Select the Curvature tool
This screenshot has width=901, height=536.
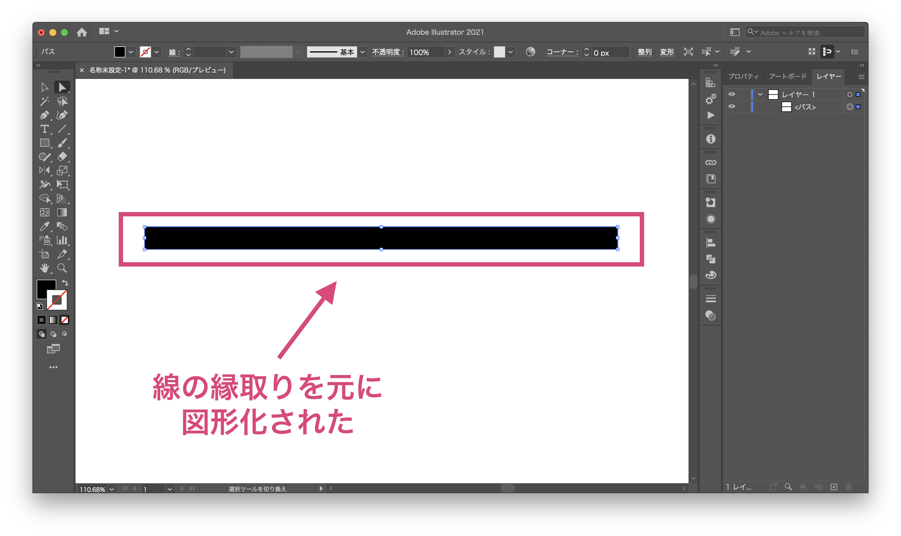[x=62, y=115]
